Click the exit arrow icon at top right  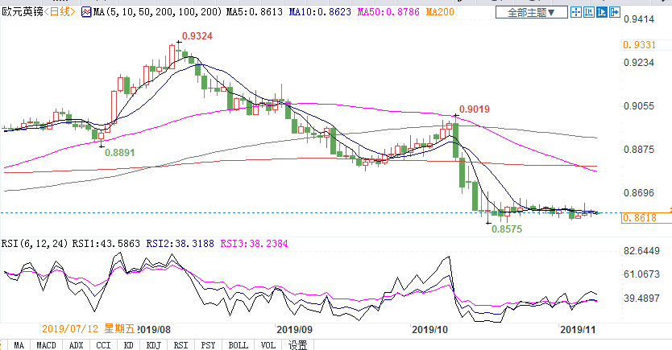(x=615, y=12)
